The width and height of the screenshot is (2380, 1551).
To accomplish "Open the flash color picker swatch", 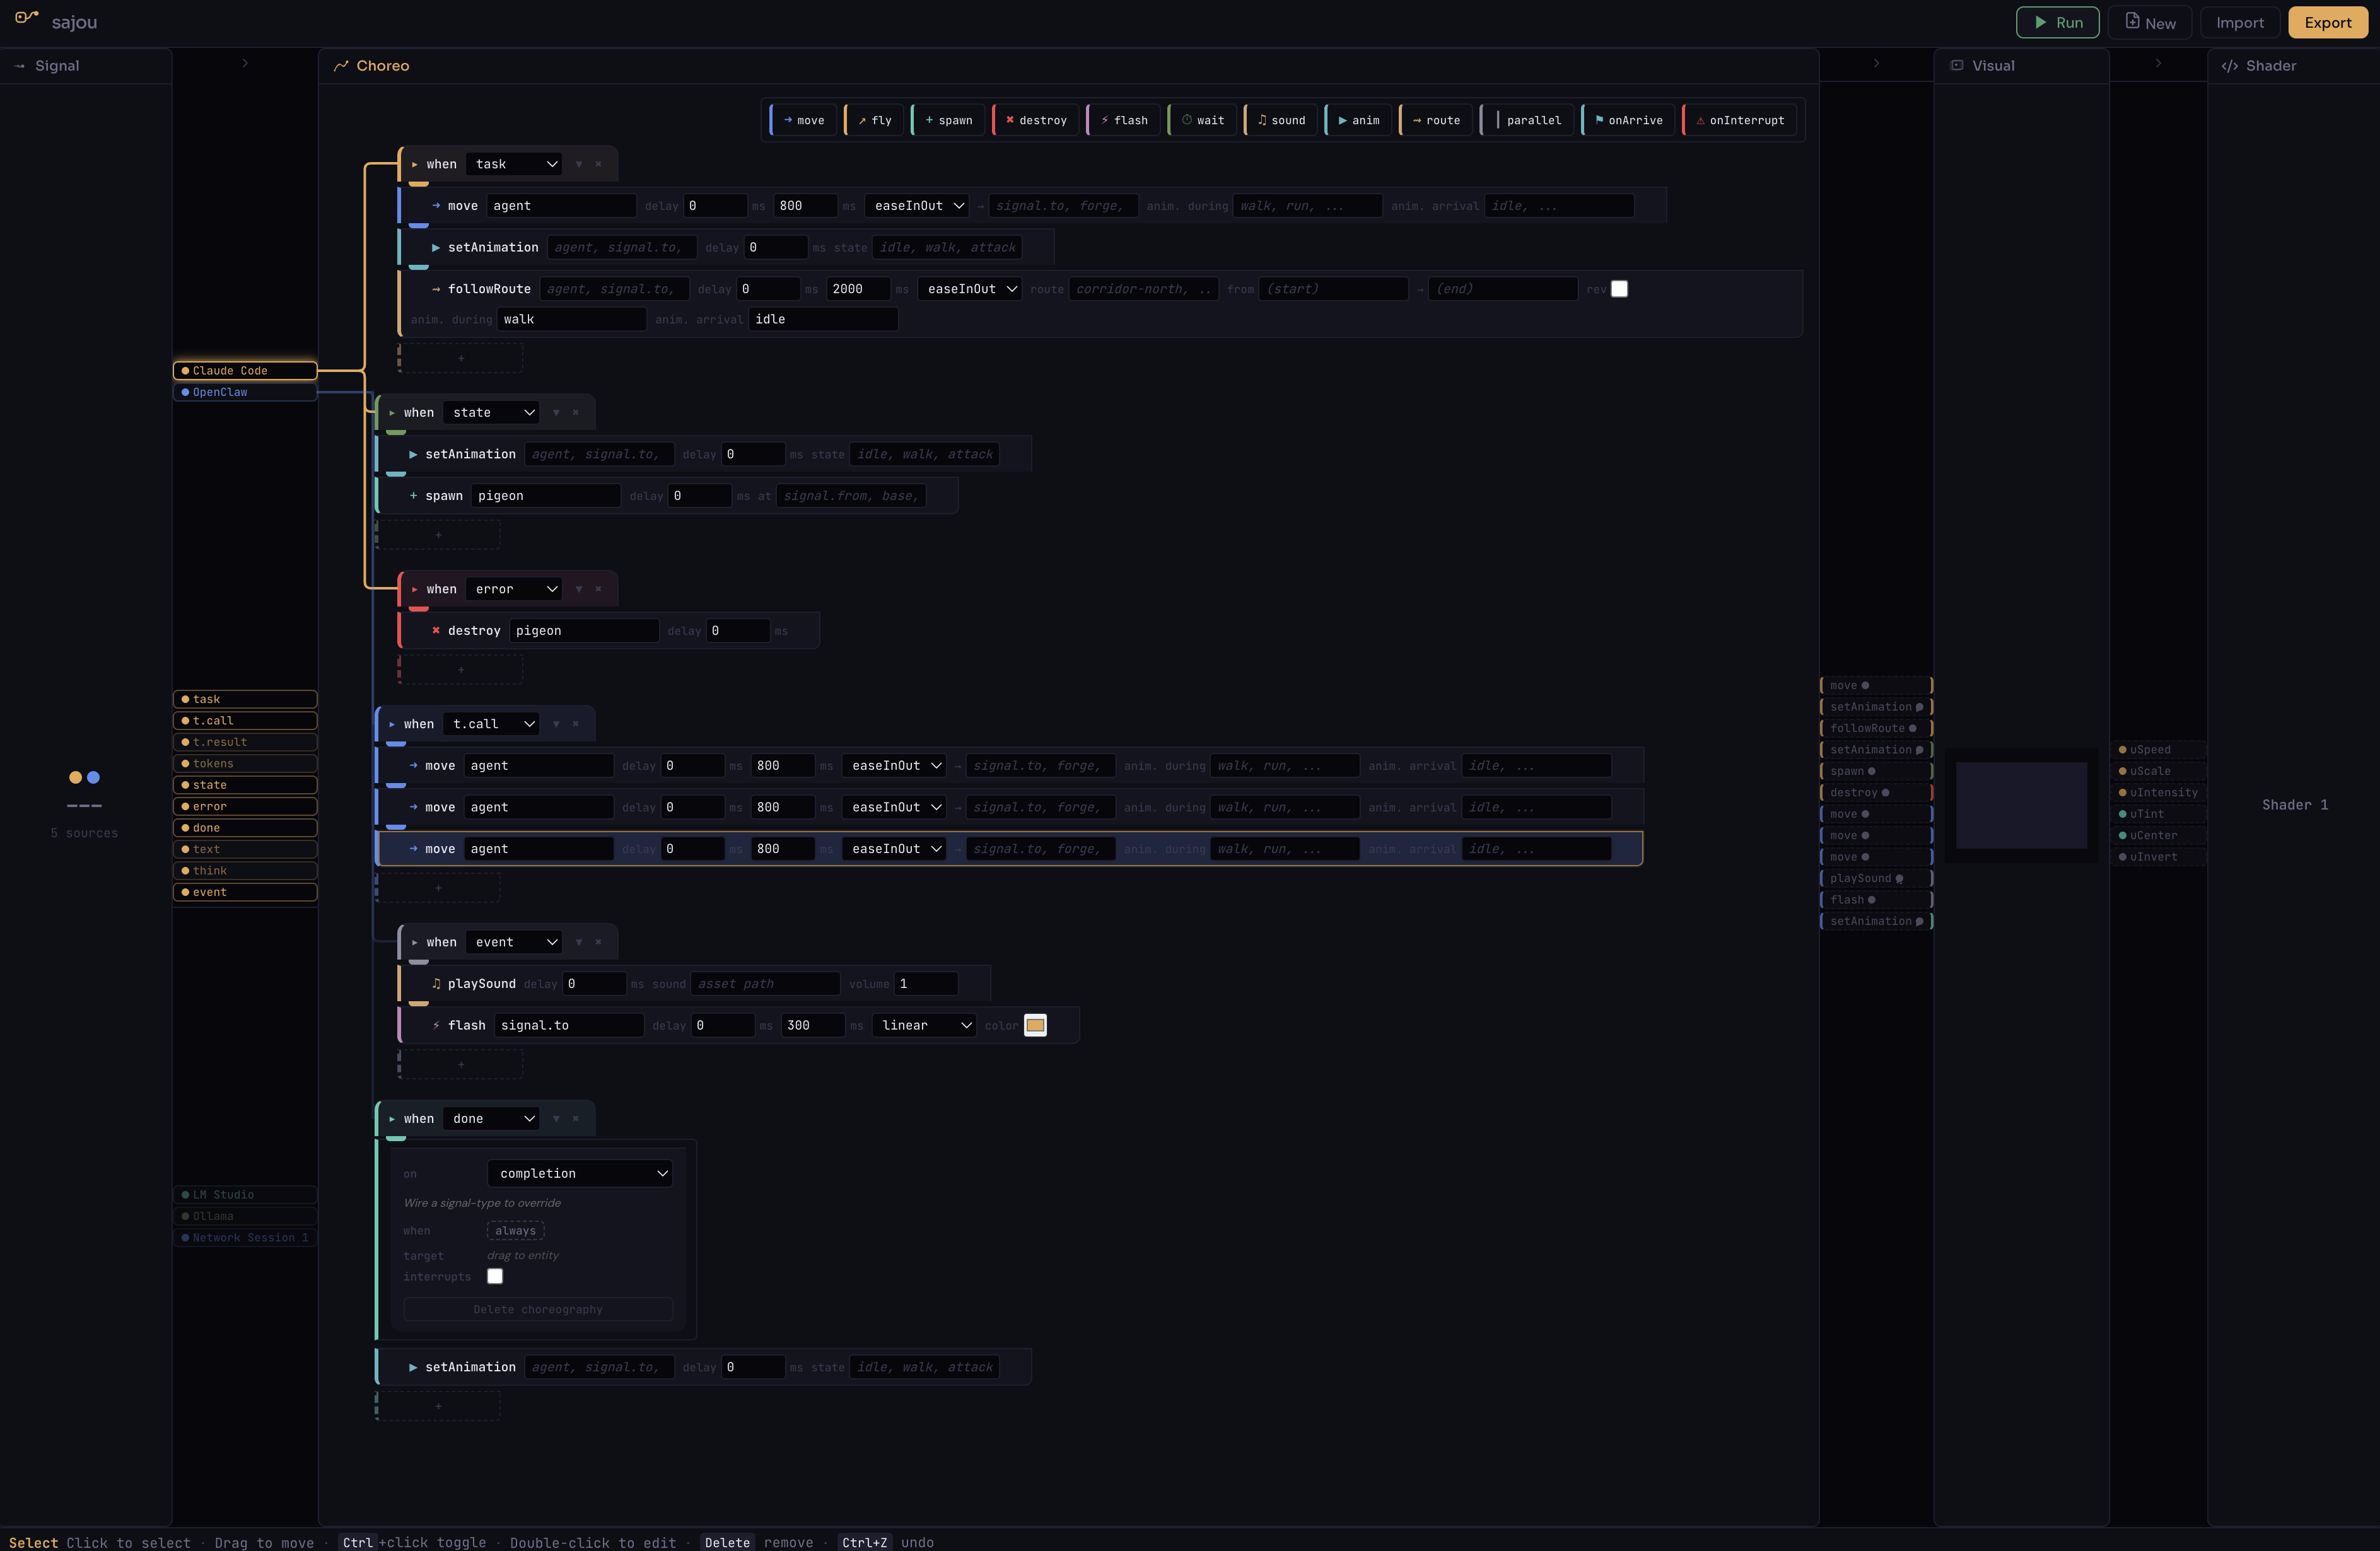I will pos(1035,1025).
